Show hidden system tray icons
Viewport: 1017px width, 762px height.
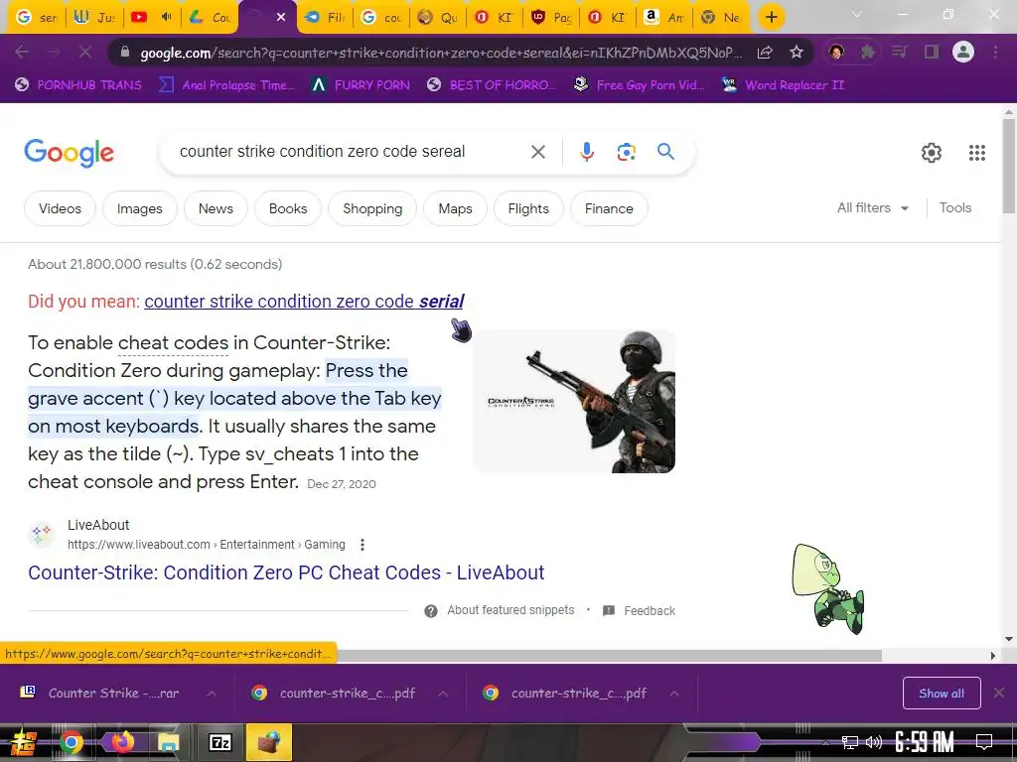[825, 742]
